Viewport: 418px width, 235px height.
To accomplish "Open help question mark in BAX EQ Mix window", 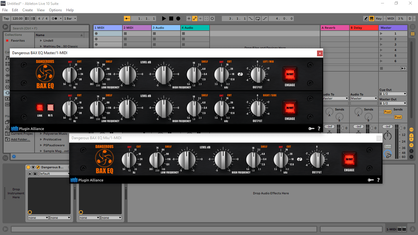I will coord(378,180).
